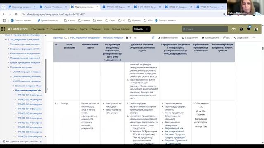This screenshot has width=264, height=148.
Task: Click the Редактирование pencil edit button
Action: coord(168,38)
